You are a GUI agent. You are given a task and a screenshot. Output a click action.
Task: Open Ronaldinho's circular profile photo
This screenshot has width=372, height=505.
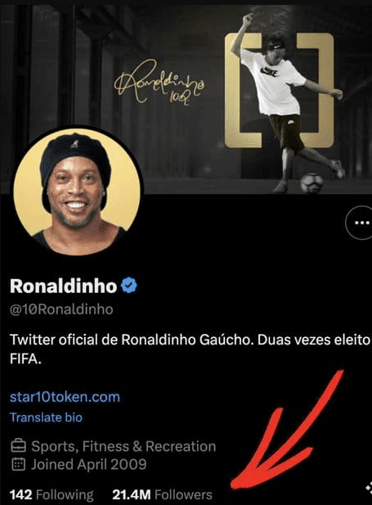[x=77, y=192]
